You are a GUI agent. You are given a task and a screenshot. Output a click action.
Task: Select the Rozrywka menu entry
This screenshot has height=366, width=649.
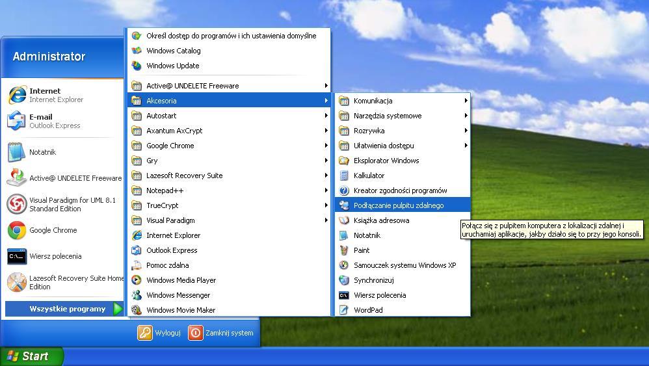[403, 131]
